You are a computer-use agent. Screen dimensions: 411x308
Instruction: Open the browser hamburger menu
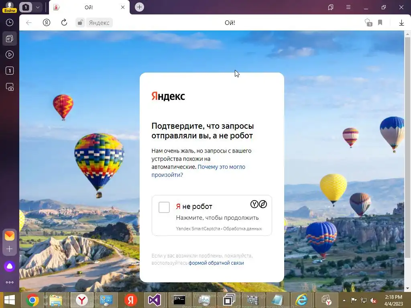pyautogui.click(x=348, y=7)
